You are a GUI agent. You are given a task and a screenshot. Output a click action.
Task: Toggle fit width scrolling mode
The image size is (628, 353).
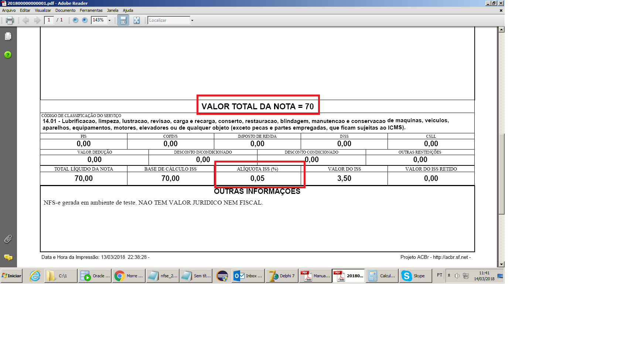123,20
